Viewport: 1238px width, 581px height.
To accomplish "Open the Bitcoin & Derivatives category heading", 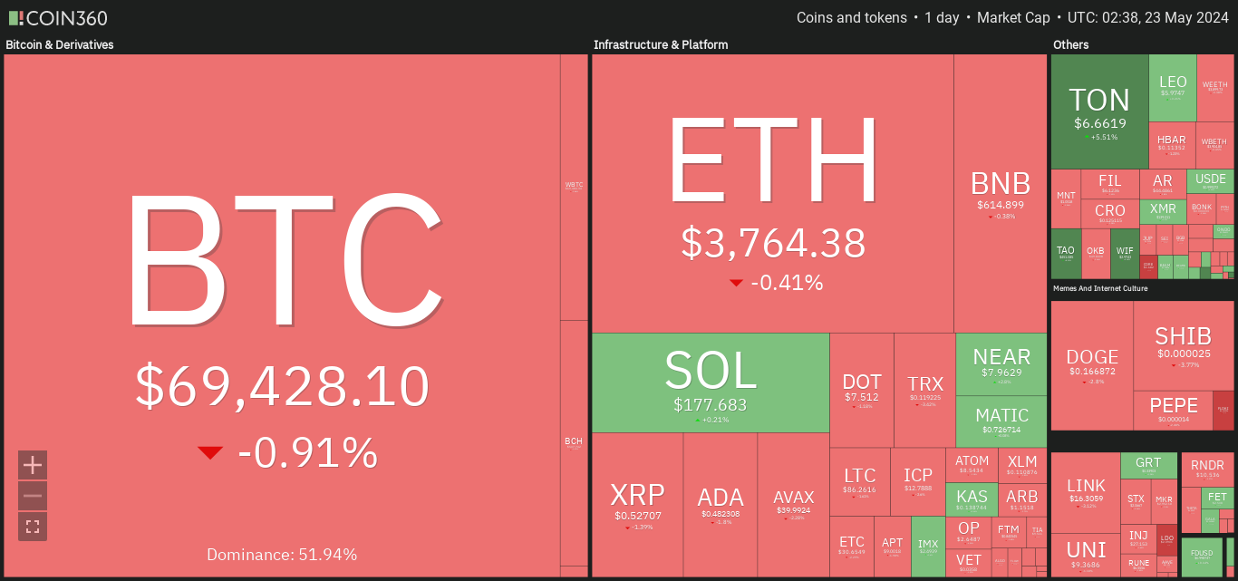I will pyautogui.click(x=60, y=44).
